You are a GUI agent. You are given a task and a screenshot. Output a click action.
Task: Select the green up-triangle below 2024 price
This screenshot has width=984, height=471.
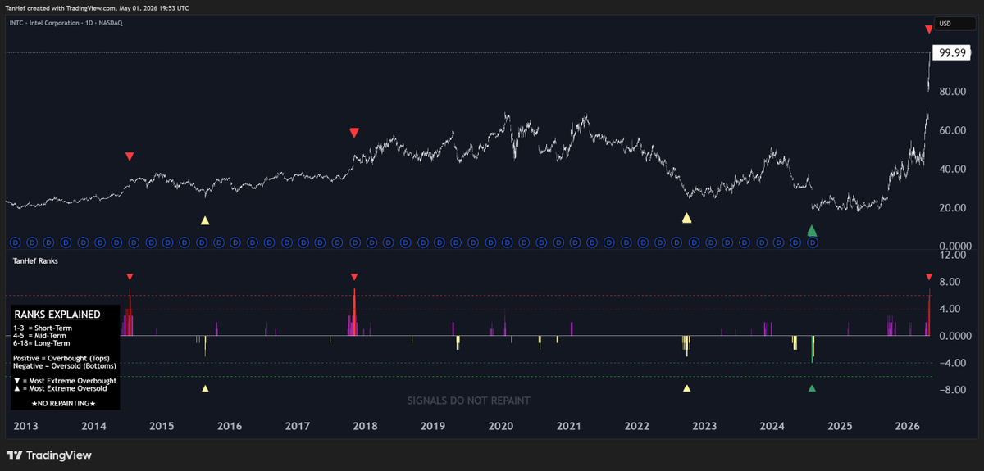pyautogui.click(x=812, y=231)
